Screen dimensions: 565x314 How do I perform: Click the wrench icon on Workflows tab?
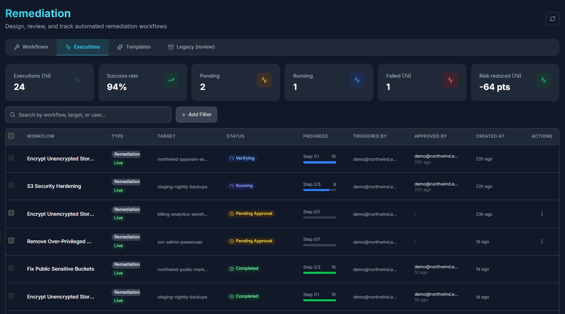point(17,47)
